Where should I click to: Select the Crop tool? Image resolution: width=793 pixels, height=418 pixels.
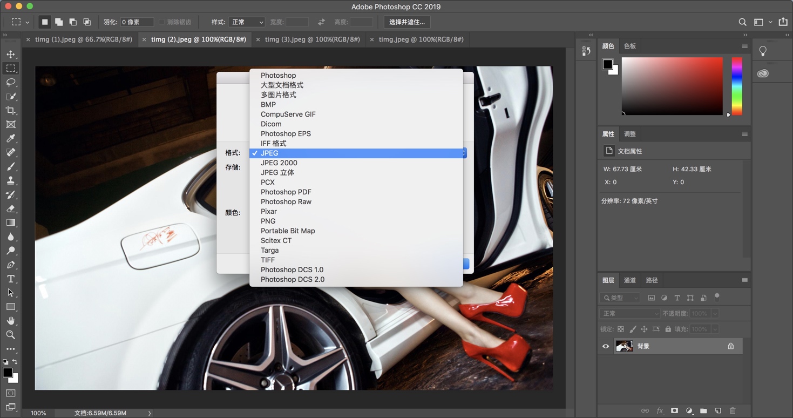10,110
